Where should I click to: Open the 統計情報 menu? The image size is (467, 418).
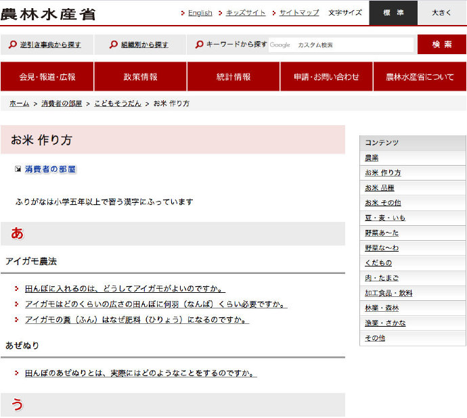(x=234, y=76)
